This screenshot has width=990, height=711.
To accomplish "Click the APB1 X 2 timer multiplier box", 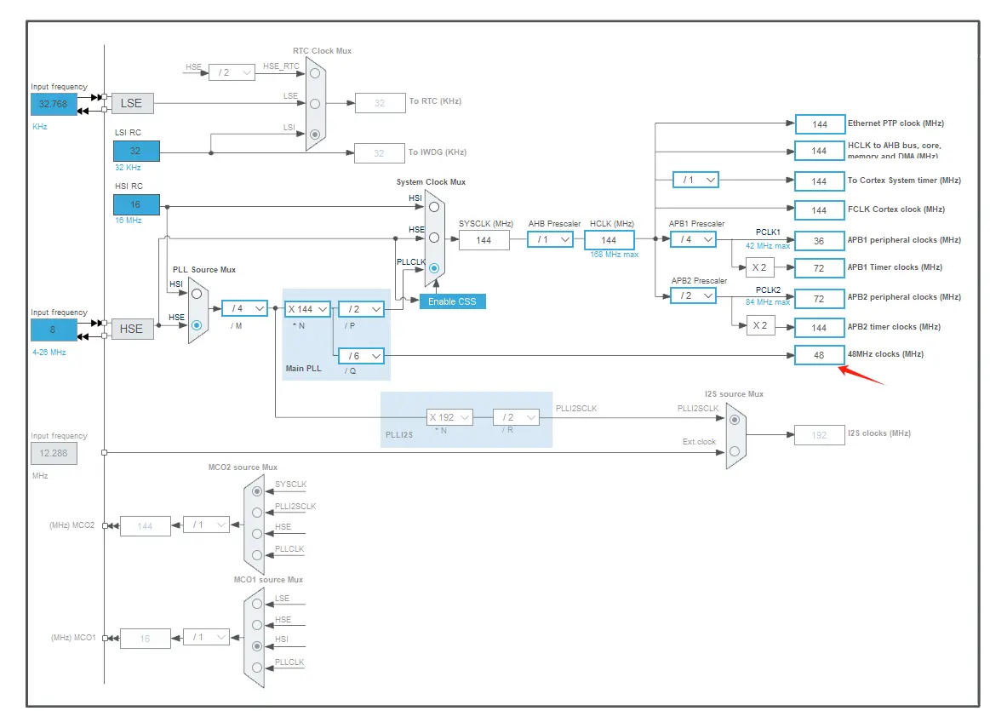I will tap(760, 267).
